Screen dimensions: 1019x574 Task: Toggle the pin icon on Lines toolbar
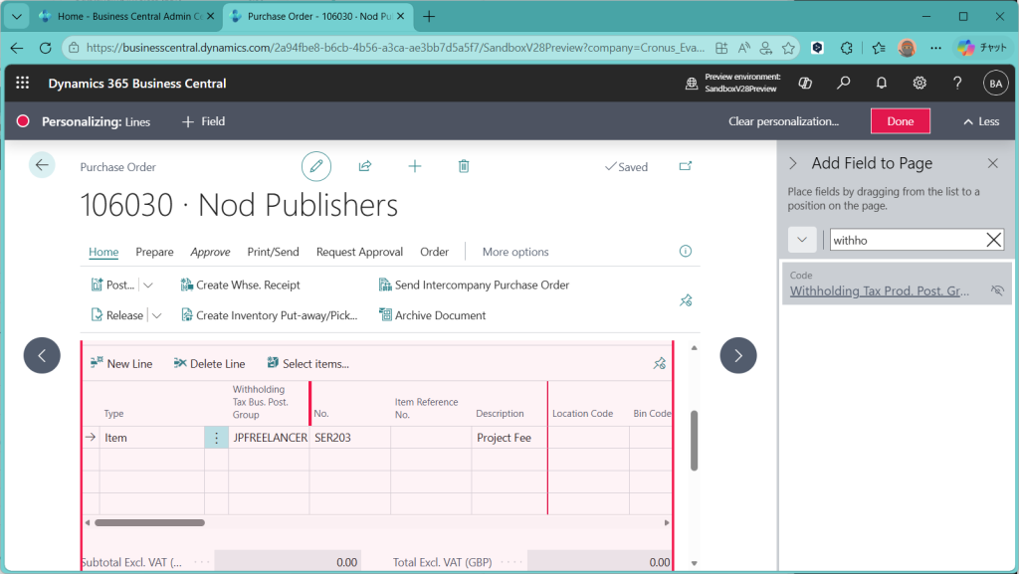click(x=659, y=364)
